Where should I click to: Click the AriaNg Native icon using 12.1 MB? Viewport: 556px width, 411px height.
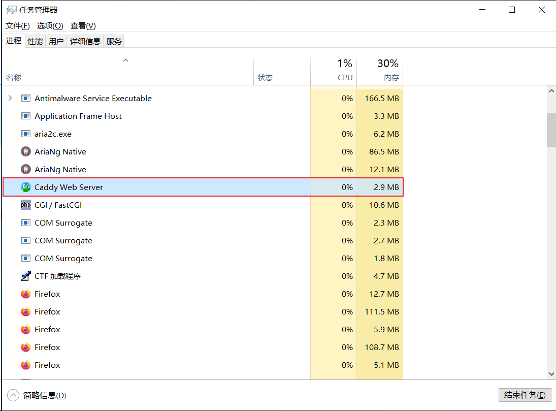[x=26, y=169]
